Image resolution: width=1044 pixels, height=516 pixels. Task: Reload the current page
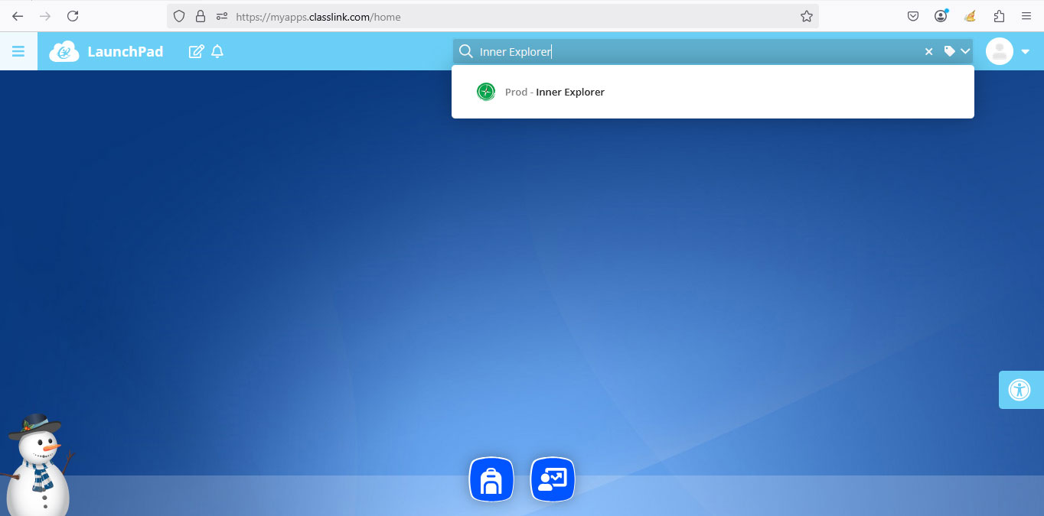73,16
